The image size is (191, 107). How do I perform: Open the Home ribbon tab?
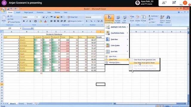tap(10, 12)
